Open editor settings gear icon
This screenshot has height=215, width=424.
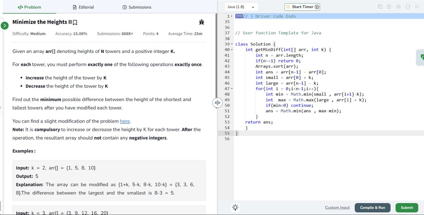(399, 7)
